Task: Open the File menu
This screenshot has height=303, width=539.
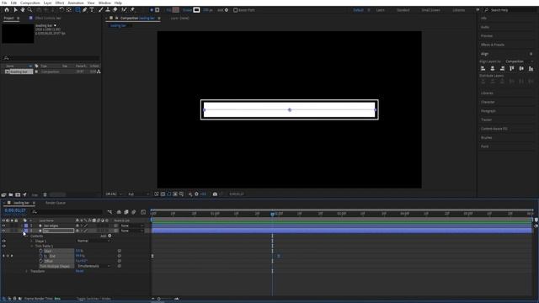Action: (x=4, y=3)
